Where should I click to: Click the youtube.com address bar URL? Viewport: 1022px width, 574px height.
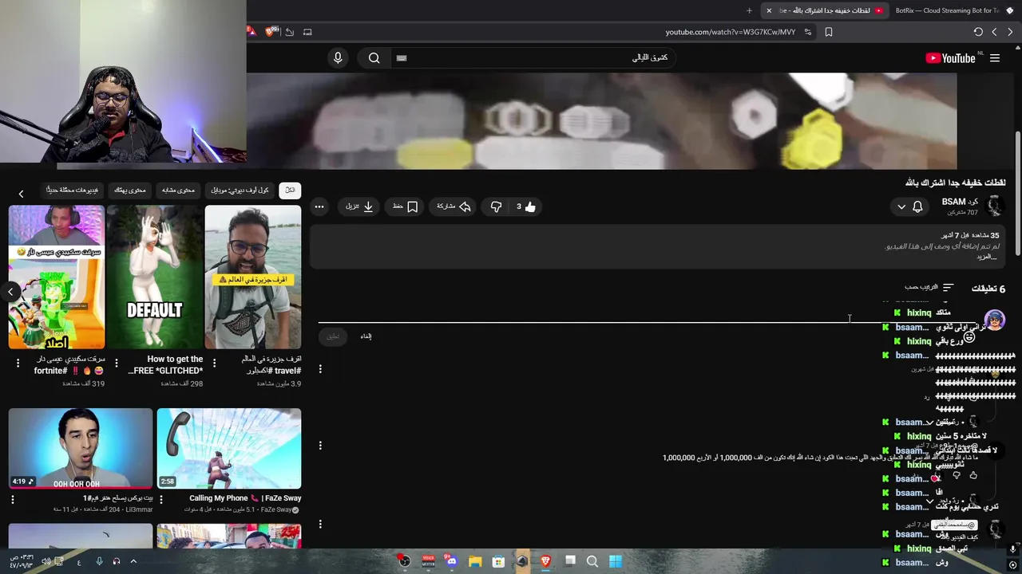(x=731, y=32)
